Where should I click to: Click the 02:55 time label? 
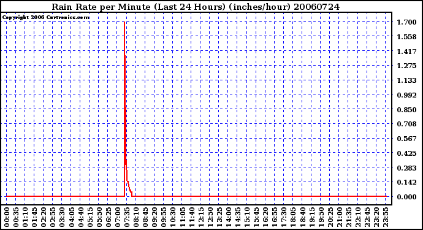click(x=53, y=218)
